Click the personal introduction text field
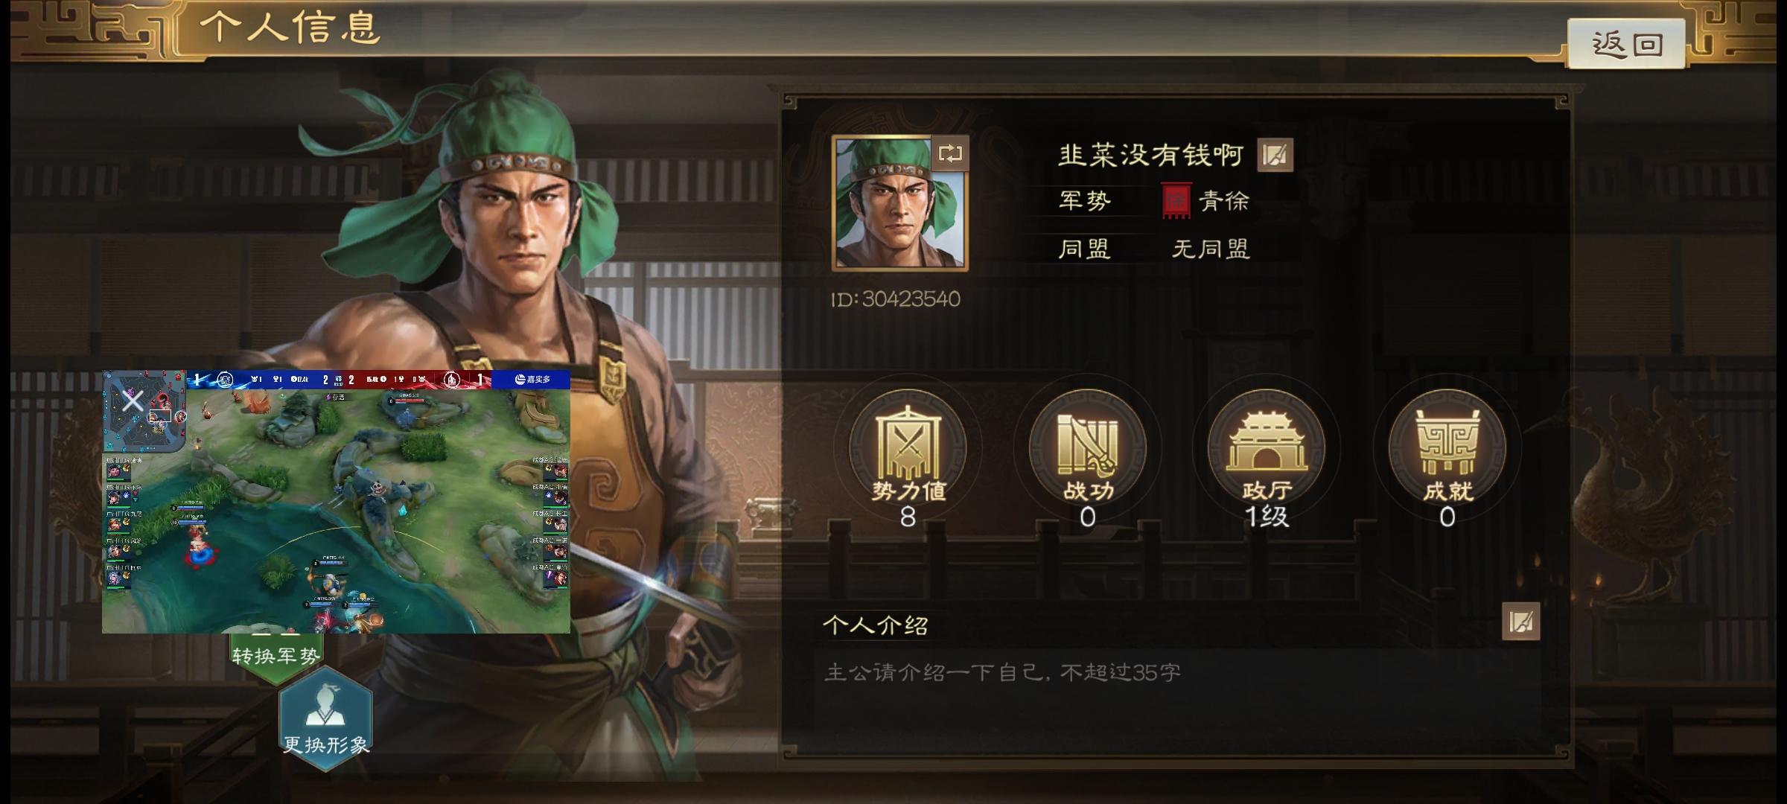Viewport: 1787px width, 804px height. coord(1176,692)
